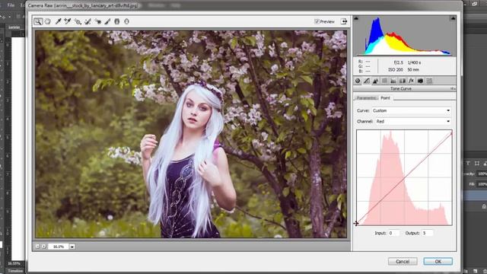Viewport: 487px width, 274px height.
Task: Click the zoom percentage field below preview
Action: pos(59,247)
